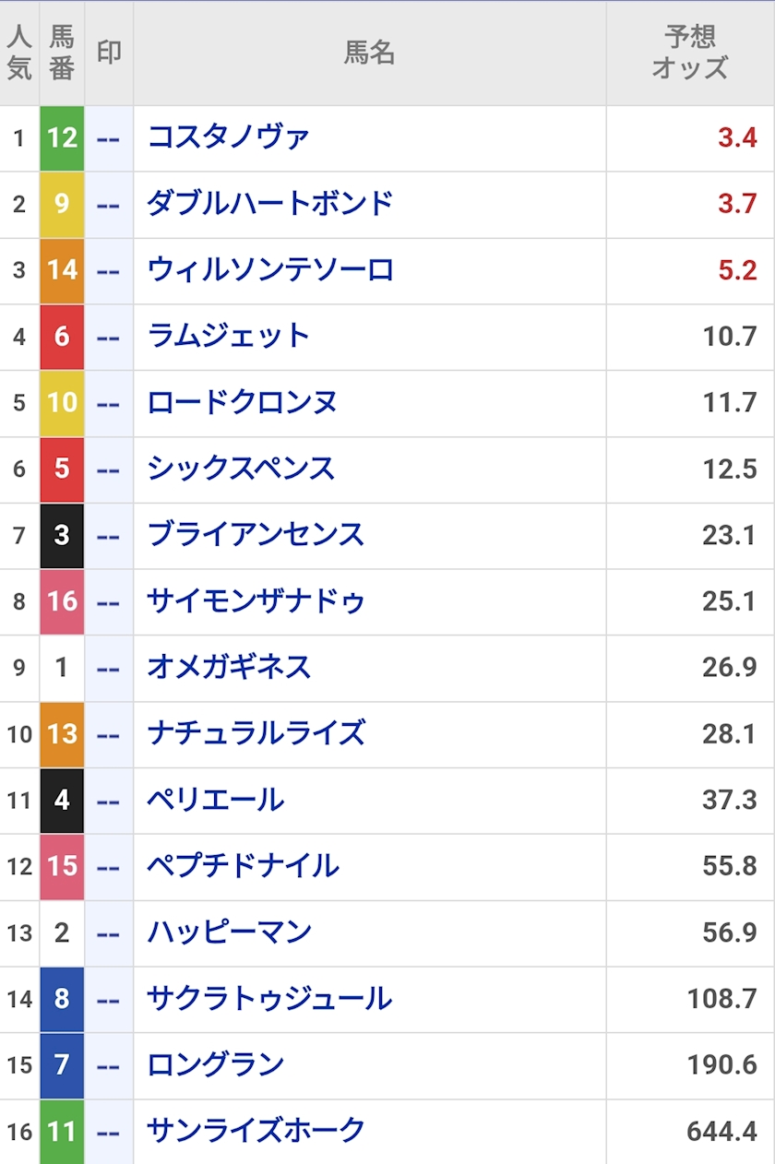
Task: Select ウィルソンテソーロ horse name
Action: coord(270,270)
